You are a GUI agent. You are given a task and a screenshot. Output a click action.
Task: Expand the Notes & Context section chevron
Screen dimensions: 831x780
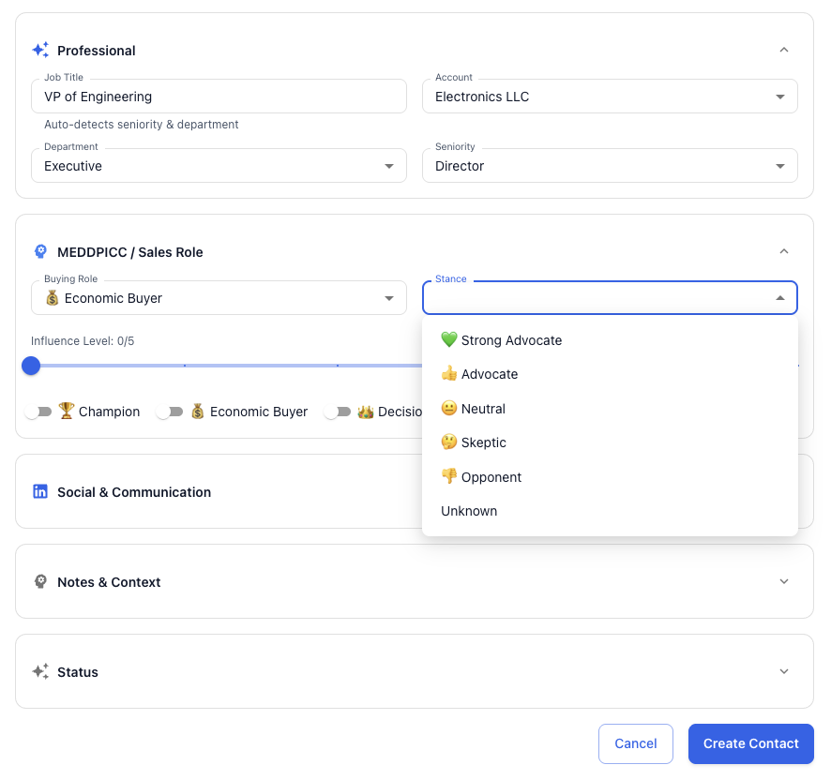pos(784,581)
